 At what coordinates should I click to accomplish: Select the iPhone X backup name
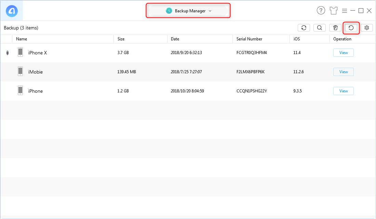tap(37, 53)
